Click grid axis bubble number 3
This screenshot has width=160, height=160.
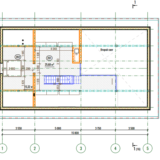(x=81, y=148)
